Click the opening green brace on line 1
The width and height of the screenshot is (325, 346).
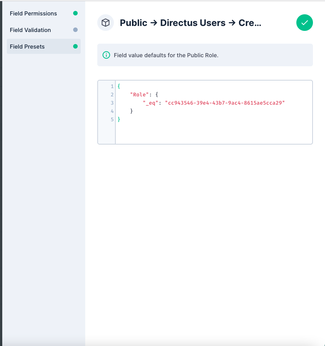pos(119,86)
